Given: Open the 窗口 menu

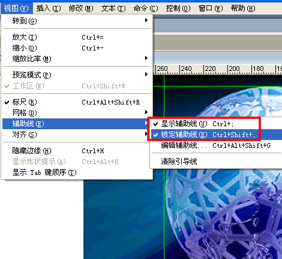Looking at the screenshot, I should (x=211, y=8).
